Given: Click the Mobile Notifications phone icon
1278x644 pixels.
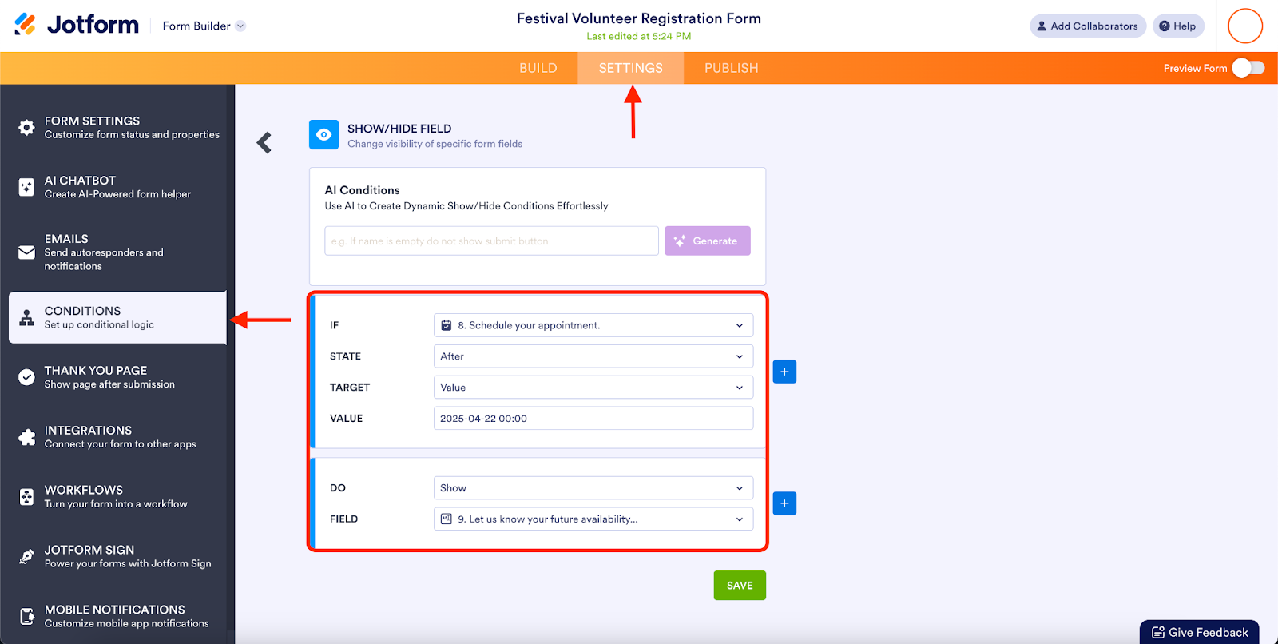Looking at the screenshot, I should 26,616.
